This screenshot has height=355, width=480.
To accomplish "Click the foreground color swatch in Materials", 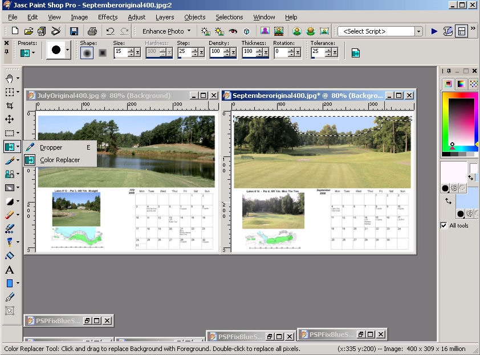I will click(x=454, y=172).
